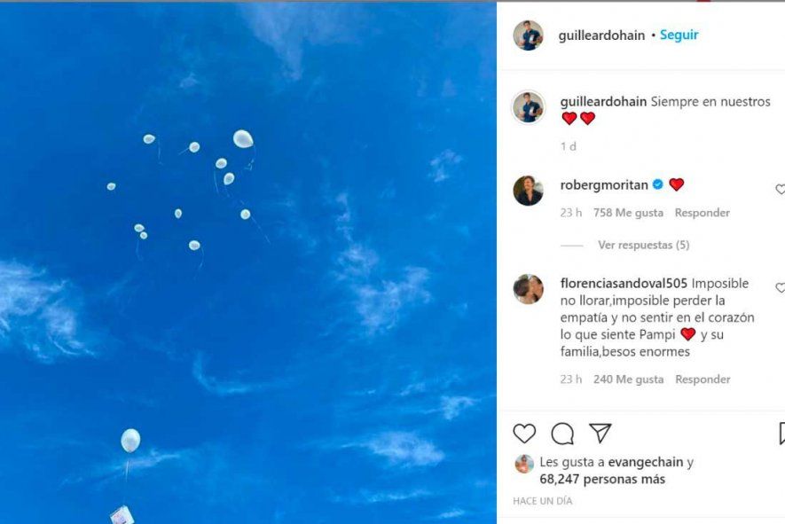View '240 Me gusta' on florenciasandoval505's comment
The image size is (785, 524).
[x=628, y=379]
